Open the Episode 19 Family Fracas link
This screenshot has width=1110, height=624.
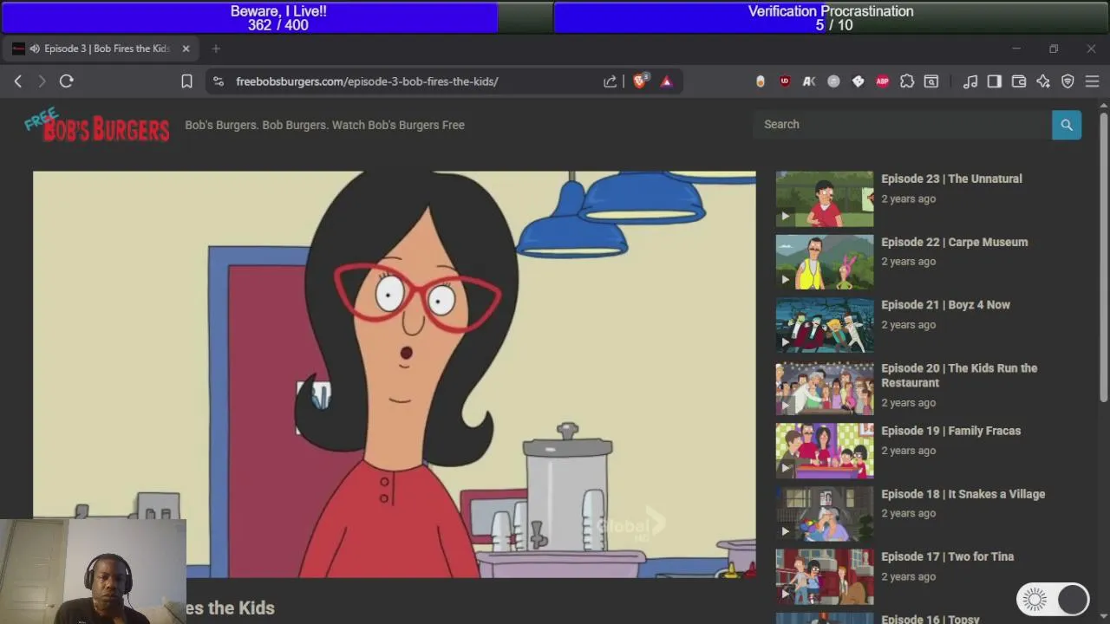click(950, 431)
